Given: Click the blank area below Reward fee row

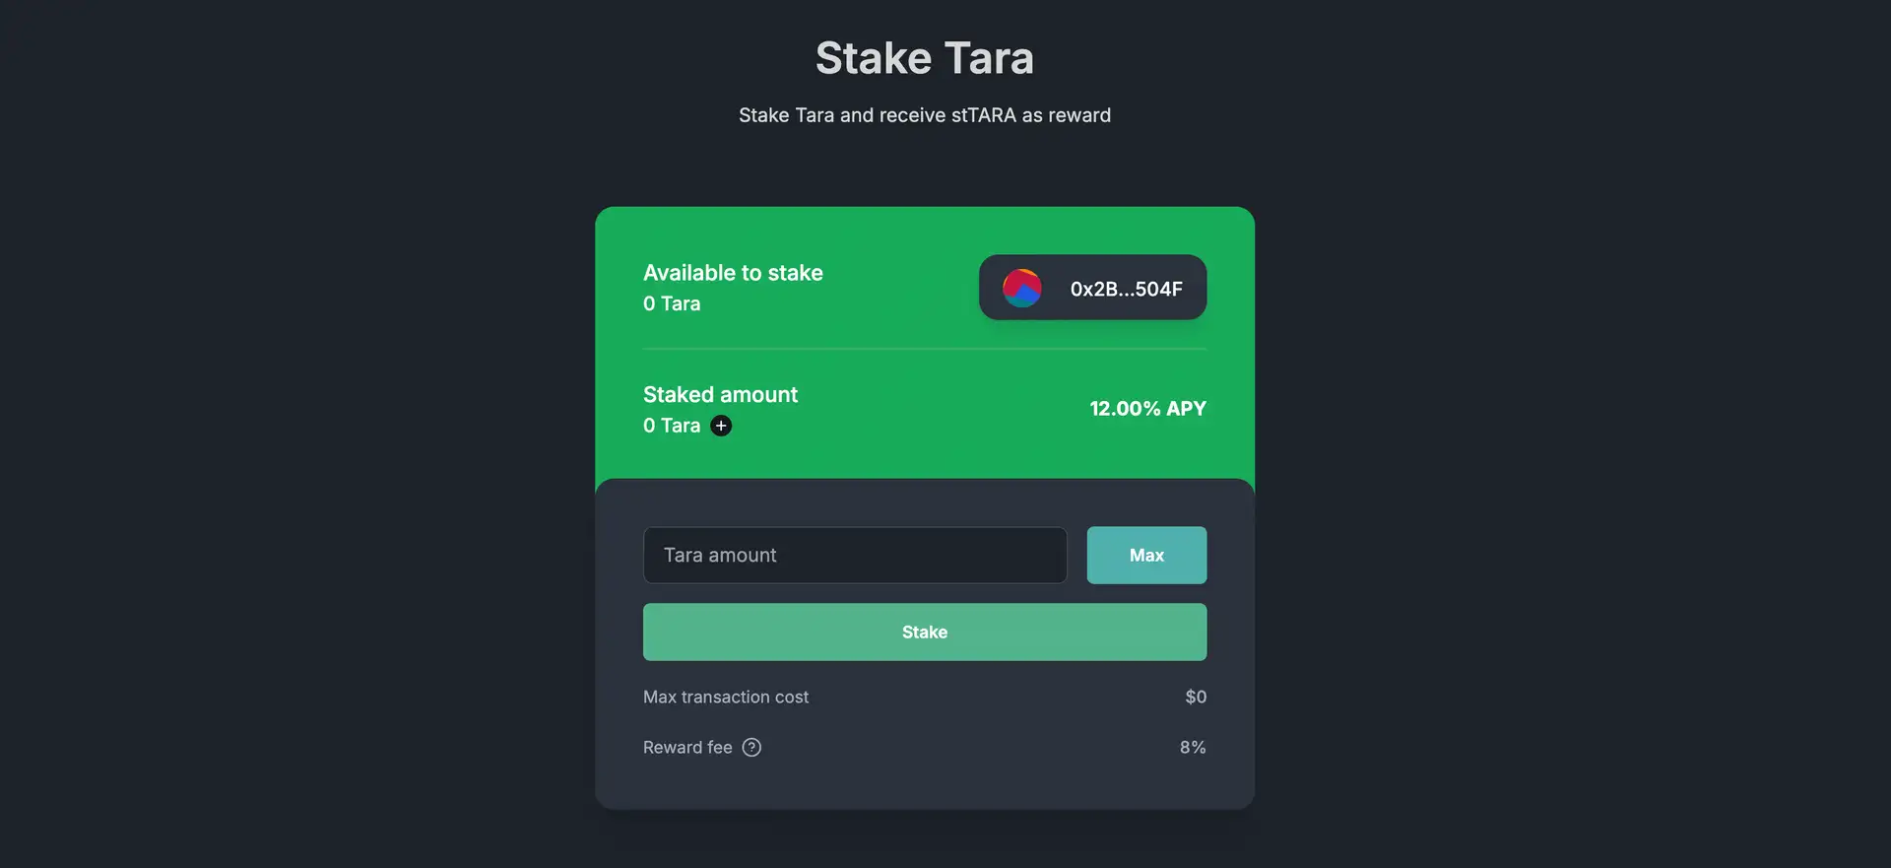Looking at the screenshot, I should pyautogui.click(x=924, y=786).
